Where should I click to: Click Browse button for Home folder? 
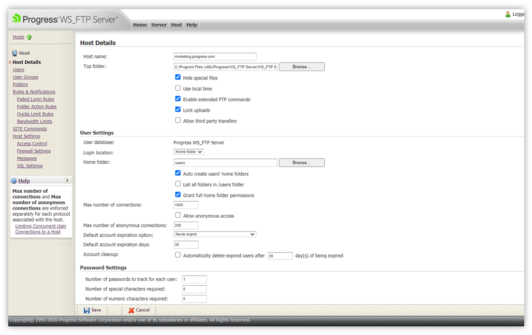tap(302, 163)
